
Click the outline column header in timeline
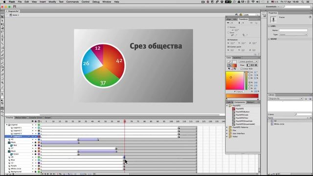pos(39,121)
